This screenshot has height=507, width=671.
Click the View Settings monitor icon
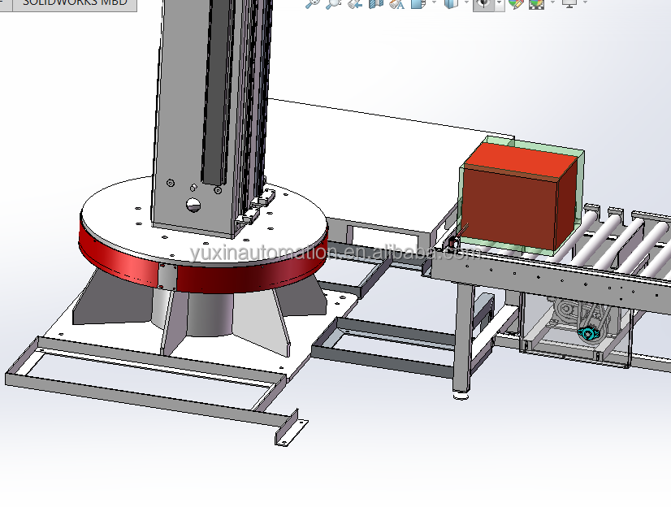(x=569, y=3)
